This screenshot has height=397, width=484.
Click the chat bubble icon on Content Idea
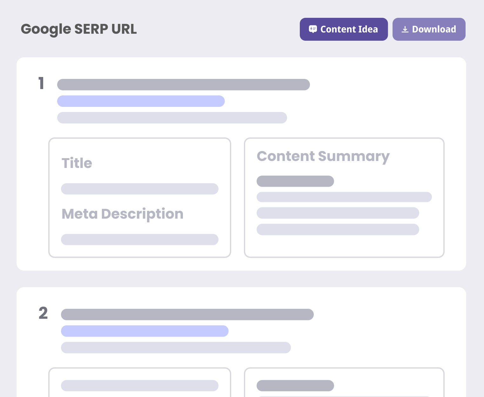(313, 29)
